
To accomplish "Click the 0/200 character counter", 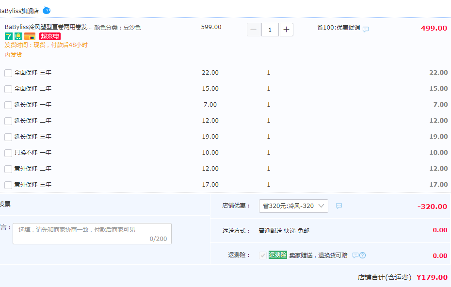I will [x=158, y=239].
